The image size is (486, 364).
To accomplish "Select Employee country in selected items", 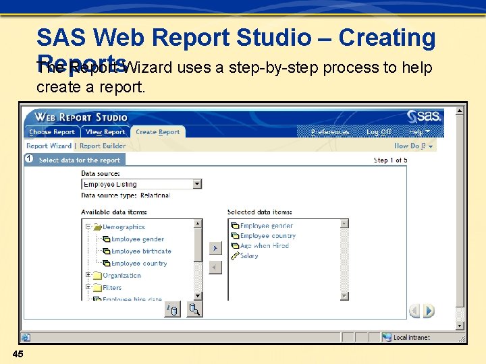I will point(268,235).
